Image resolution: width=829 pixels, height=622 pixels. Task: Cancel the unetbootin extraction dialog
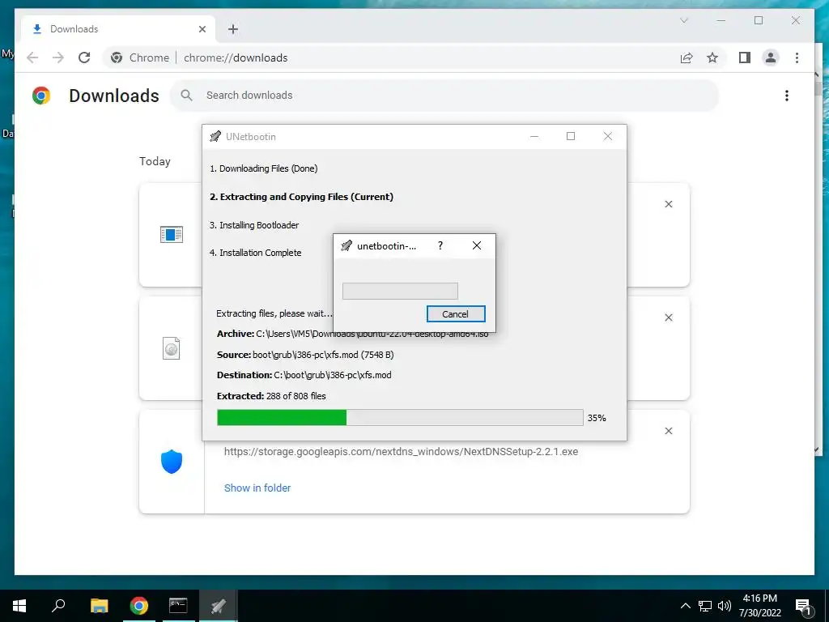(x=455, y=313)
